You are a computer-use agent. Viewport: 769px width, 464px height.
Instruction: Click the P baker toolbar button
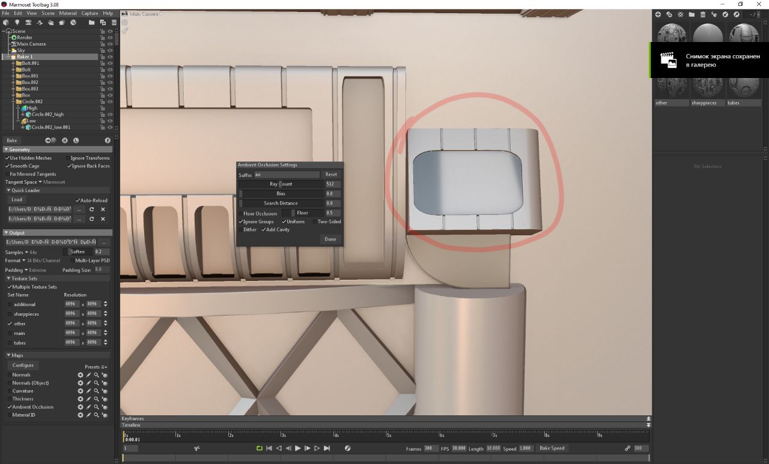click(108, 140)
